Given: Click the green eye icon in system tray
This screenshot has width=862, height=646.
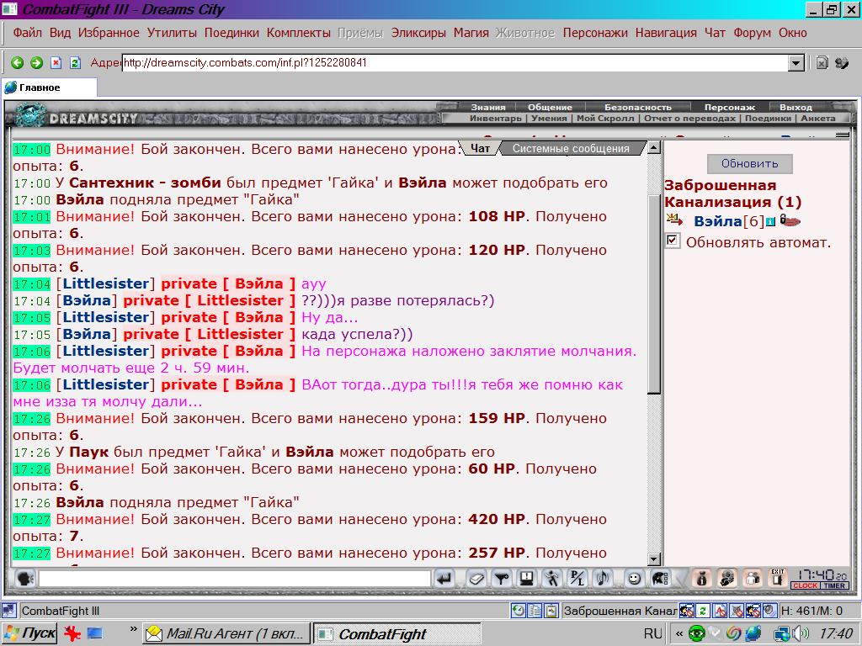Looking at the screenshot, I should click(x=697, y=634).
